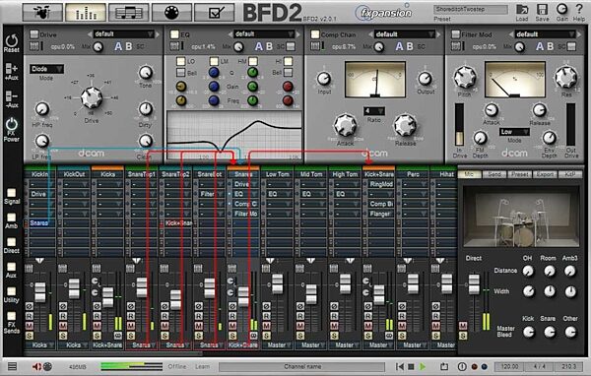Click the hamburger menu icon in status bar
The width and height of the screenshot is (591, 376).
[12, 366]
